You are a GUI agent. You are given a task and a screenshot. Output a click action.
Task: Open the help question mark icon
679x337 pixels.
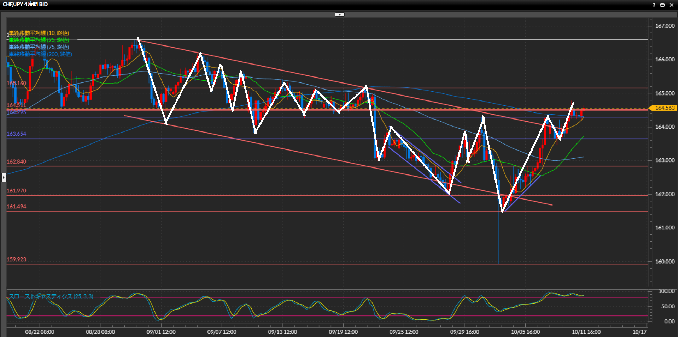654,5
